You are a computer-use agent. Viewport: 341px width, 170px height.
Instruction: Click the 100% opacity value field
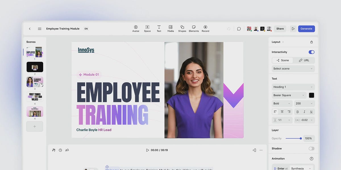point(309,138)
